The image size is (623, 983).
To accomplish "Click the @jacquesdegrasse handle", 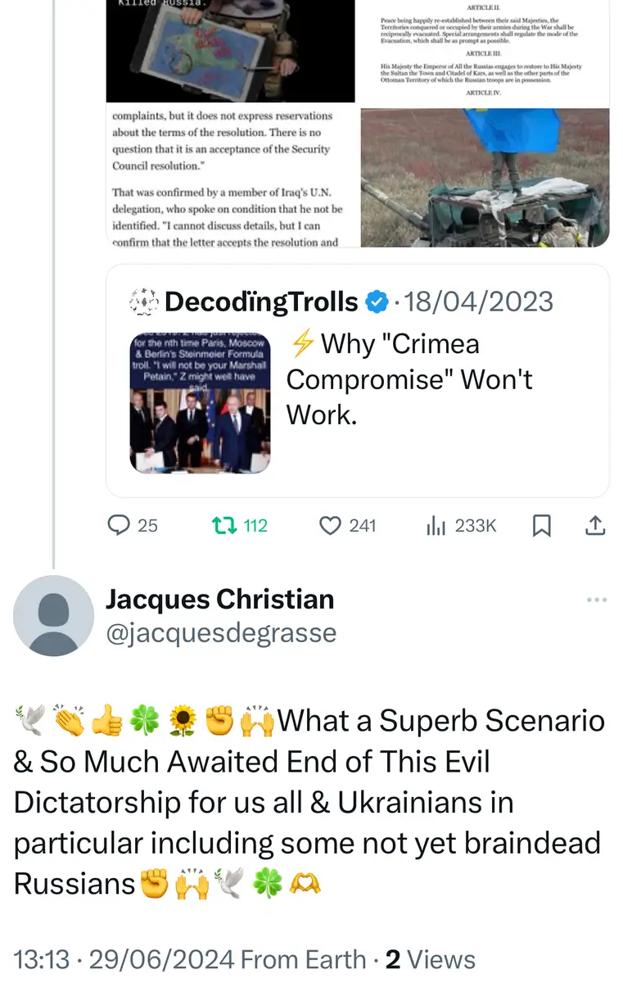I will point(221,632).
